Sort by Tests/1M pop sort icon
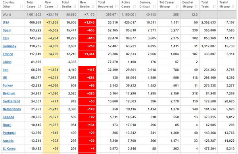 (233, 6)
